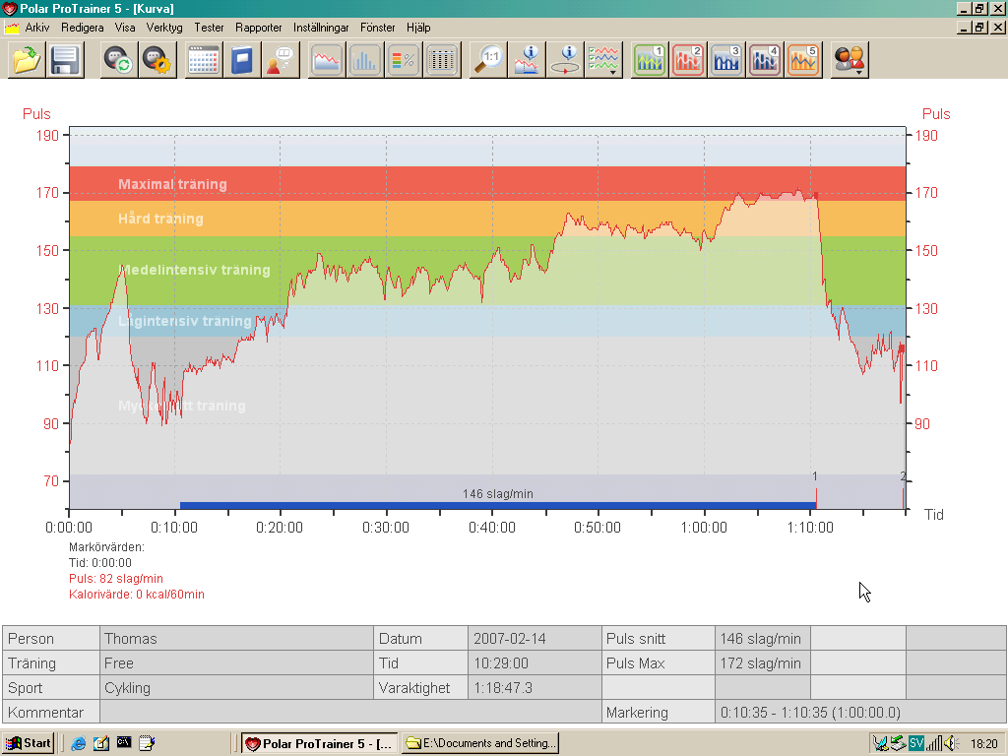This screenshot has width=1008, height=756.
Task: Click the SV language indicator in tray
Action: coord(916,744)
